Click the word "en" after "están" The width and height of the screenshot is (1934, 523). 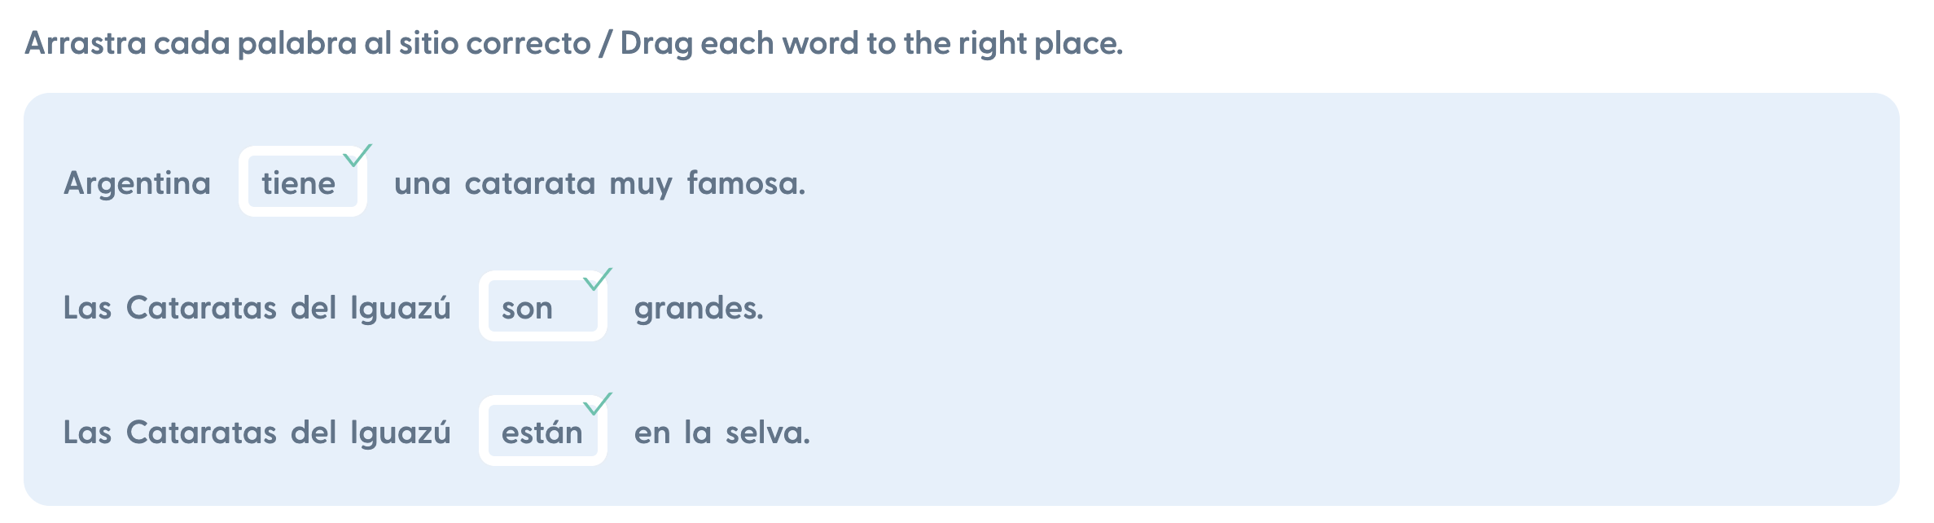click(x=652, y=433)
